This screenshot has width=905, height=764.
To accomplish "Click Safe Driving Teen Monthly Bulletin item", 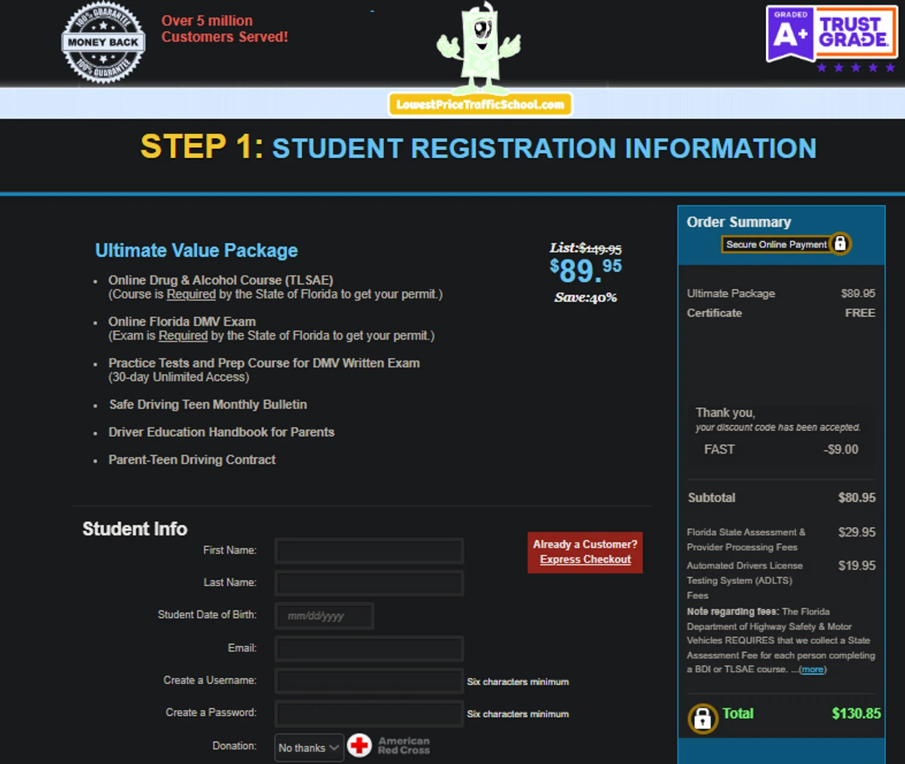I will (208, 405).
